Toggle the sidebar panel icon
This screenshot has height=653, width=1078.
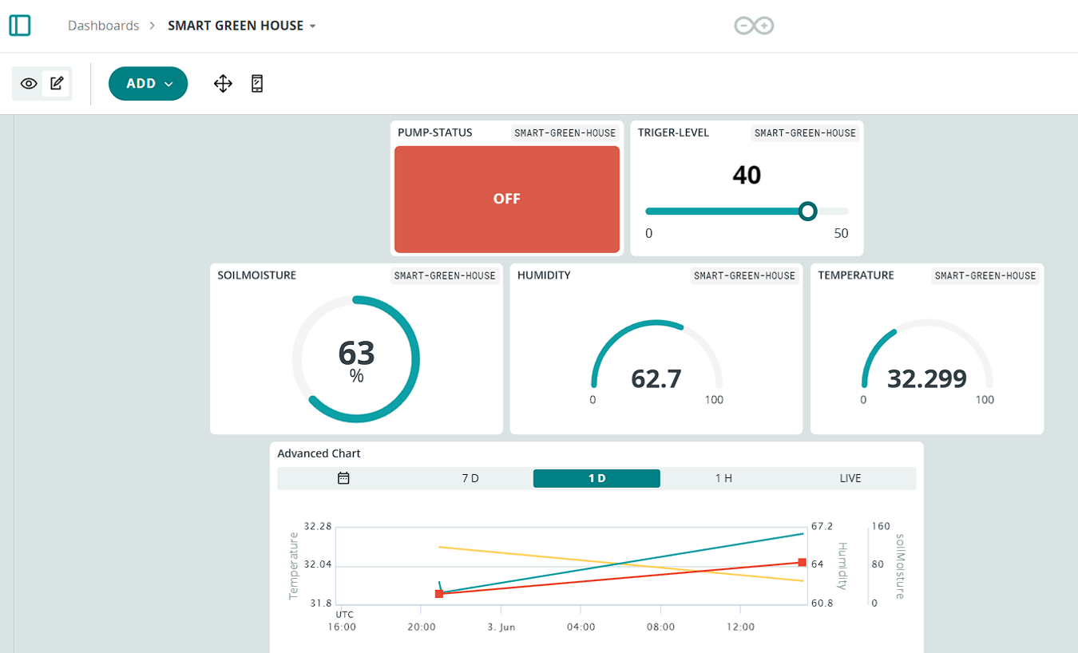click(x=20, y=26)
